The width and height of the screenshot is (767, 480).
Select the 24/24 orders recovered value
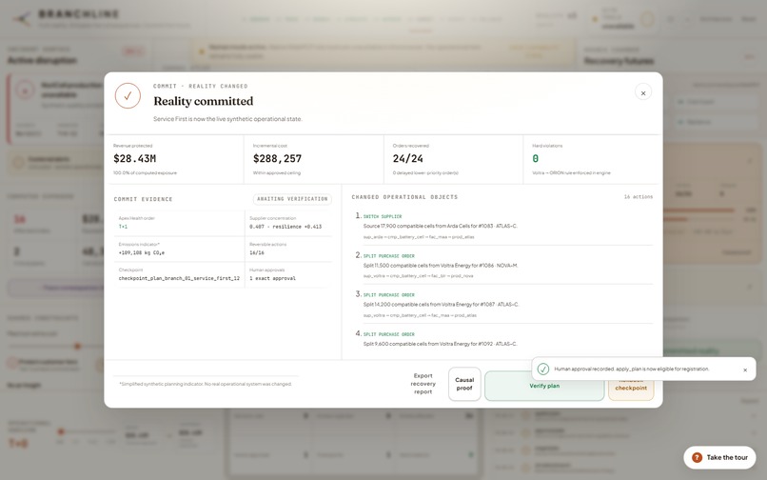coord(407,159)
